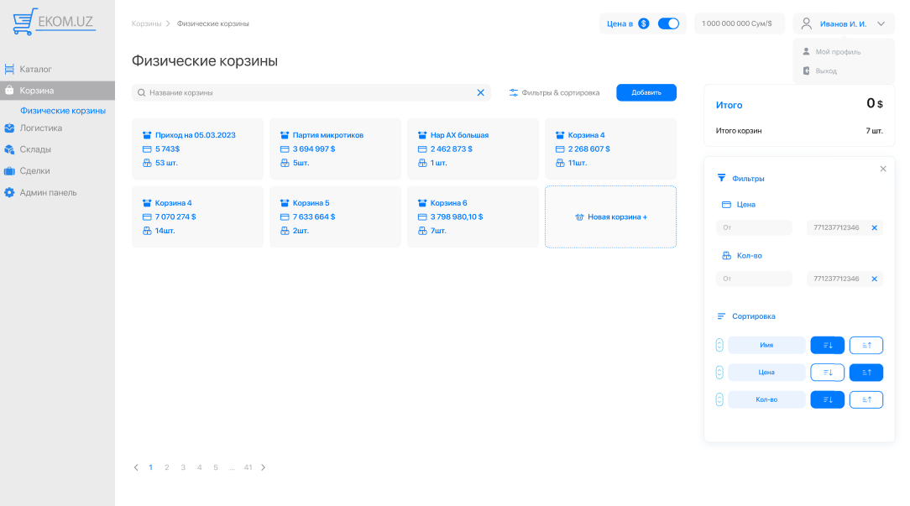The width and height of the screenshot is (910, 506).
Task: Click the Сортировка list icon
Action: coord(721,316)
